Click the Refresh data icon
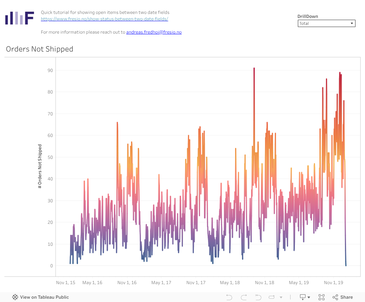 point(272,297)
